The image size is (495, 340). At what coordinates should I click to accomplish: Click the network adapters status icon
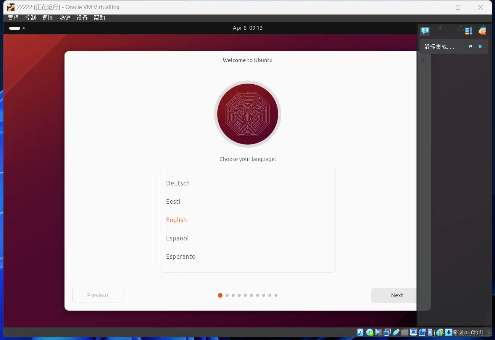[387, 332]
